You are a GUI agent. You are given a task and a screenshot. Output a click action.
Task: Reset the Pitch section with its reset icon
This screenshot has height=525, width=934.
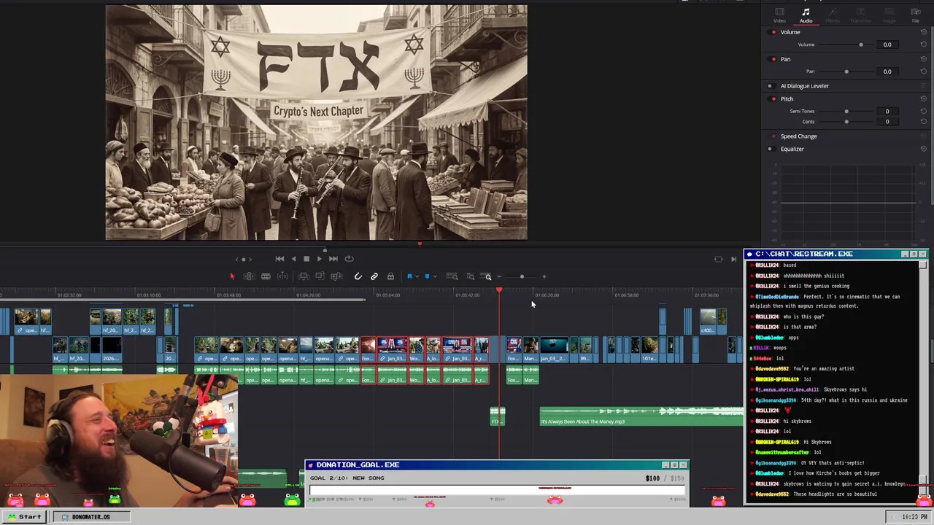click(923, 99)
